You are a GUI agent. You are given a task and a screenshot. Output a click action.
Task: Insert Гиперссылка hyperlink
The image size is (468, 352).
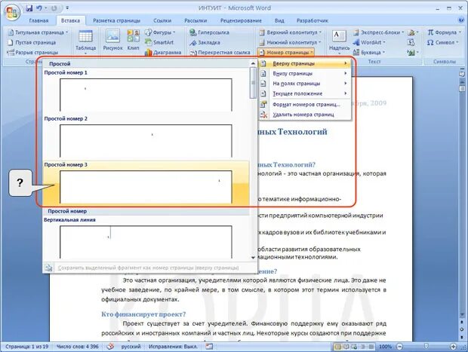[210, 32]
